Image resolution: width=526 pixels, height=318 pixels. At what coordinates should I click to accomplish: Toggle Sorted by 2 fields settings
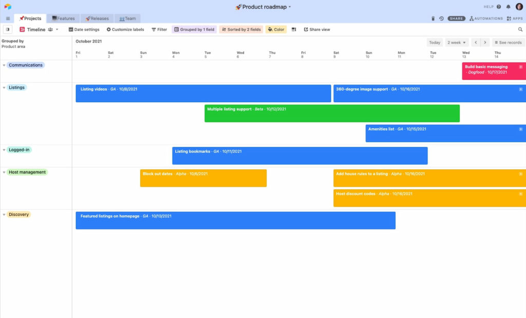click(x=240, y=29)
